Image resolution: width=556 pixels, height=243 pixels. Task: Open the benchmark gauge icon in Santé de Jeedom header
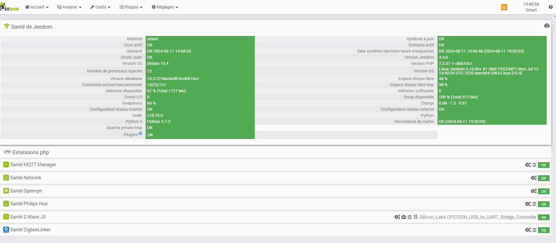tap(547, 26)
